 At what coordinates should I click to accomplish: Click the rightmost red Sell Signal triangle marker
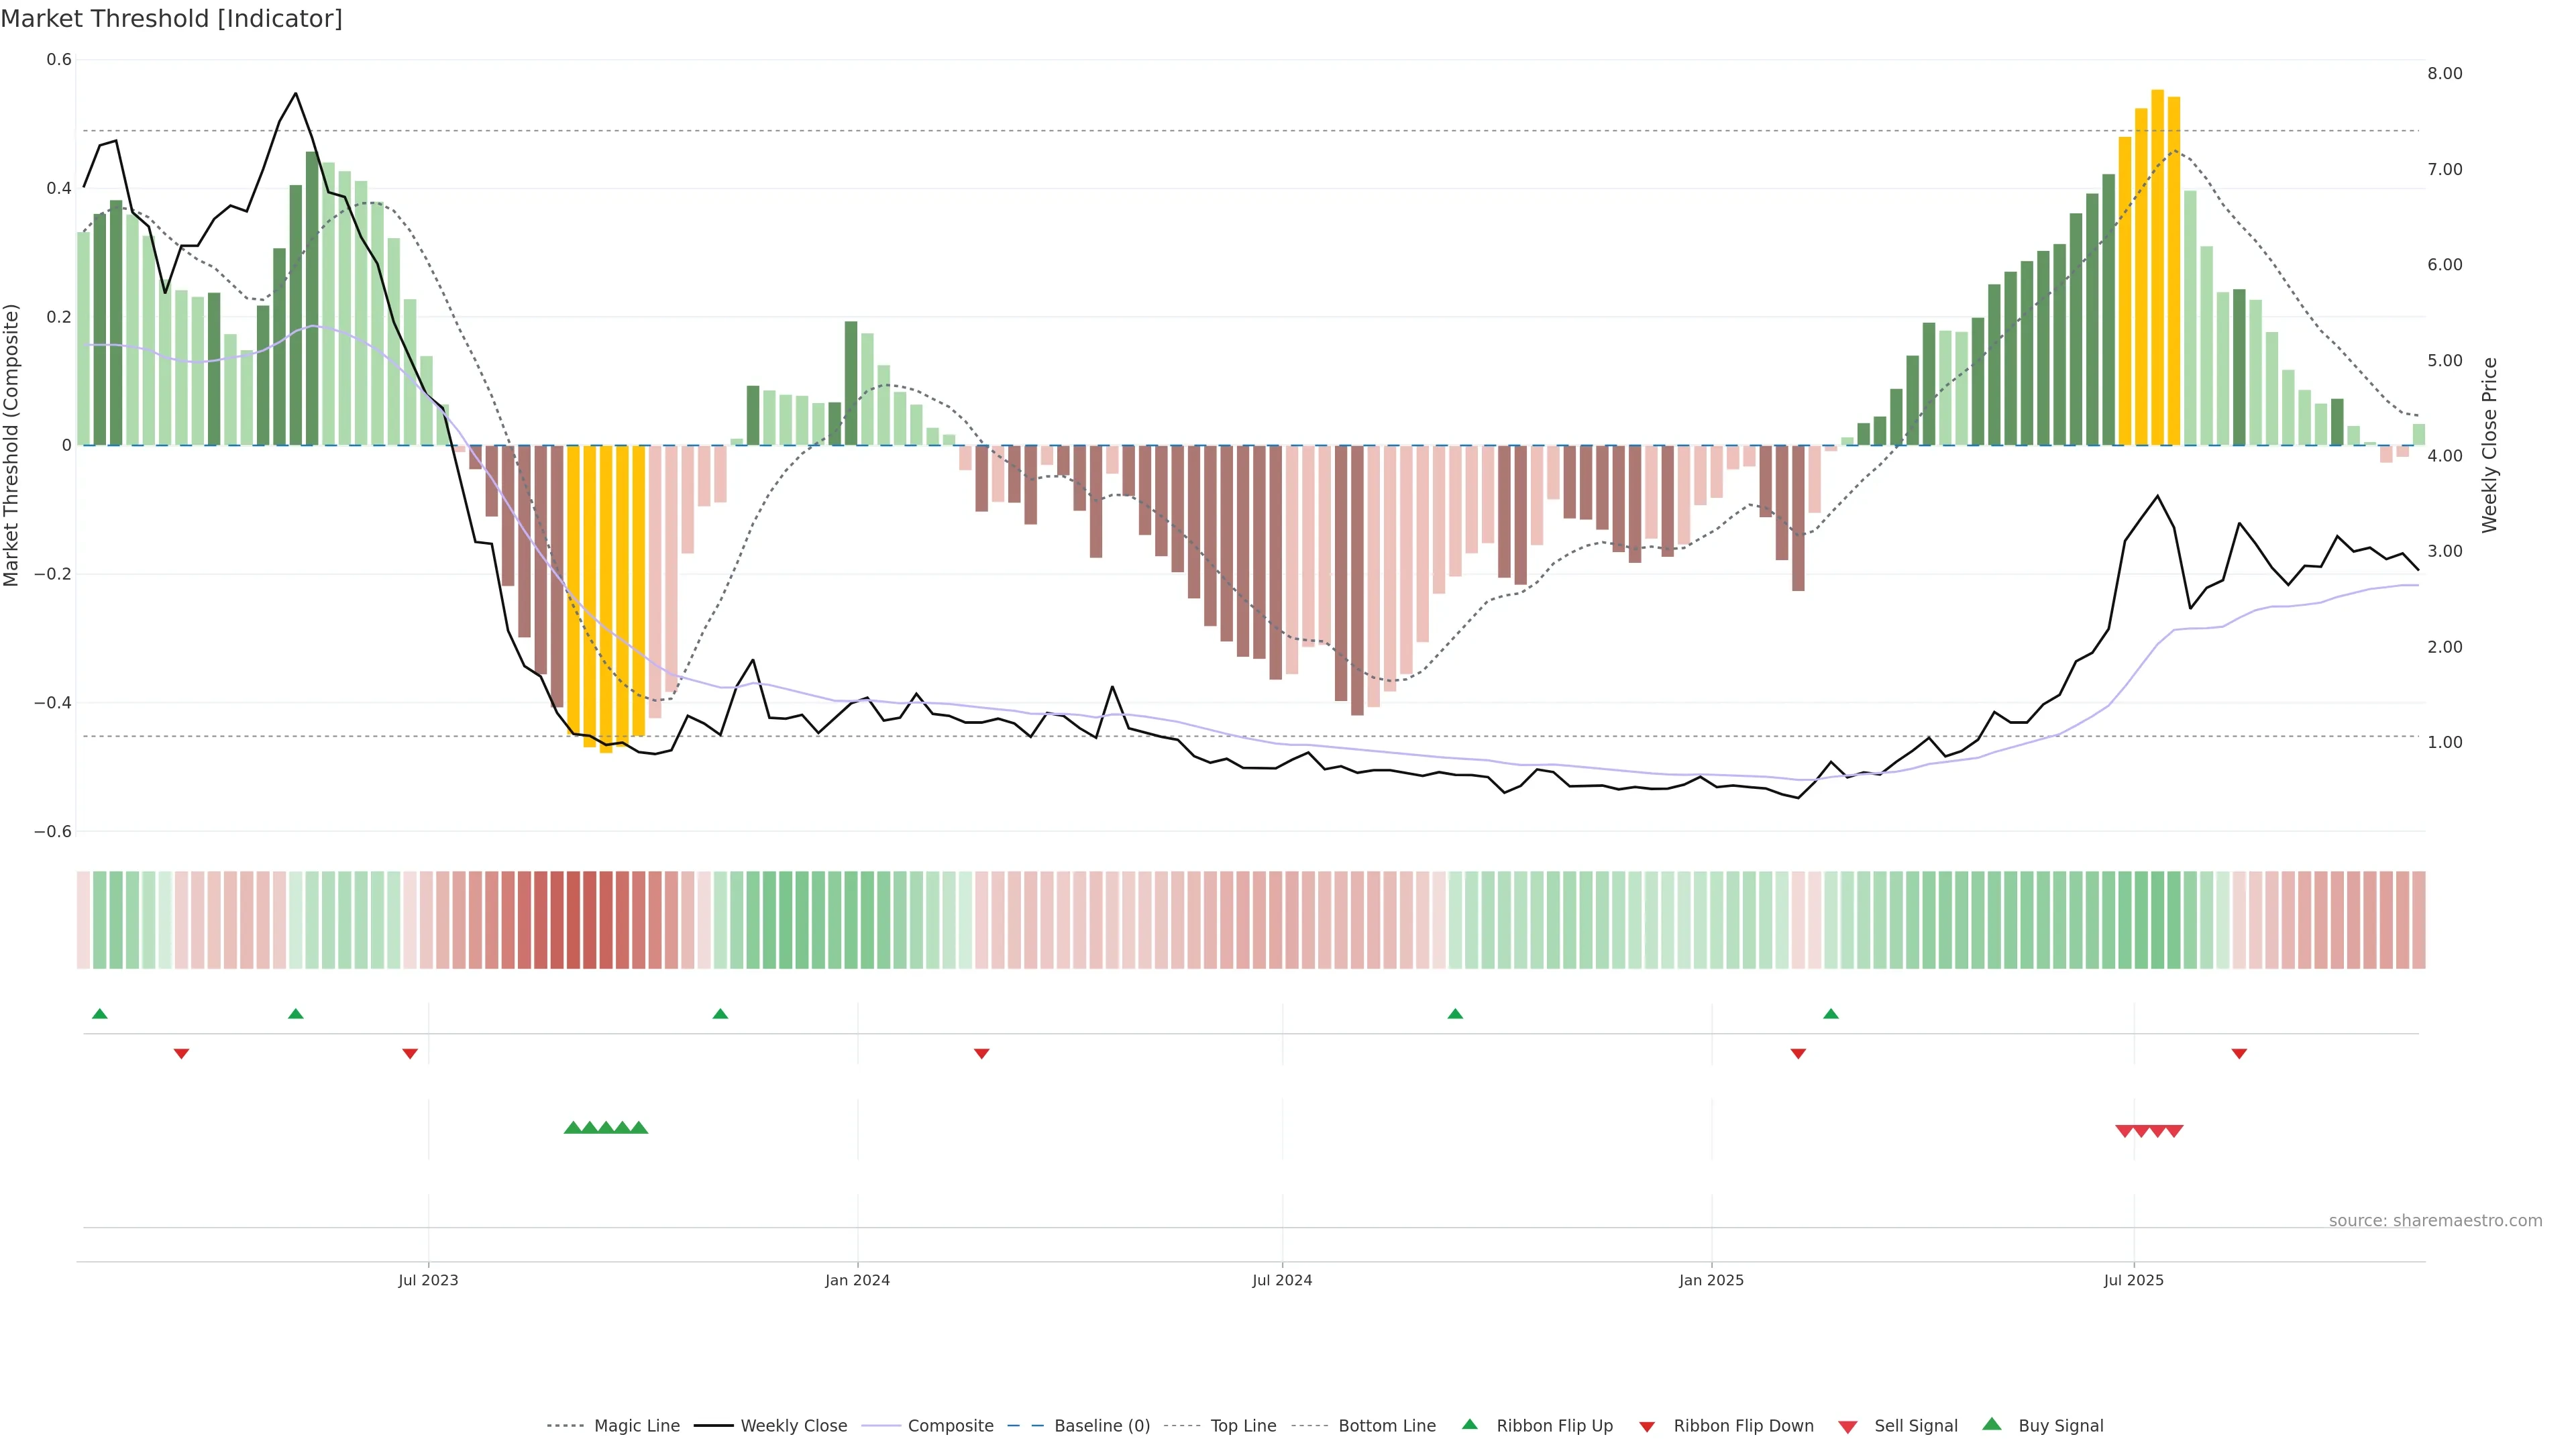[2174, 1131]
